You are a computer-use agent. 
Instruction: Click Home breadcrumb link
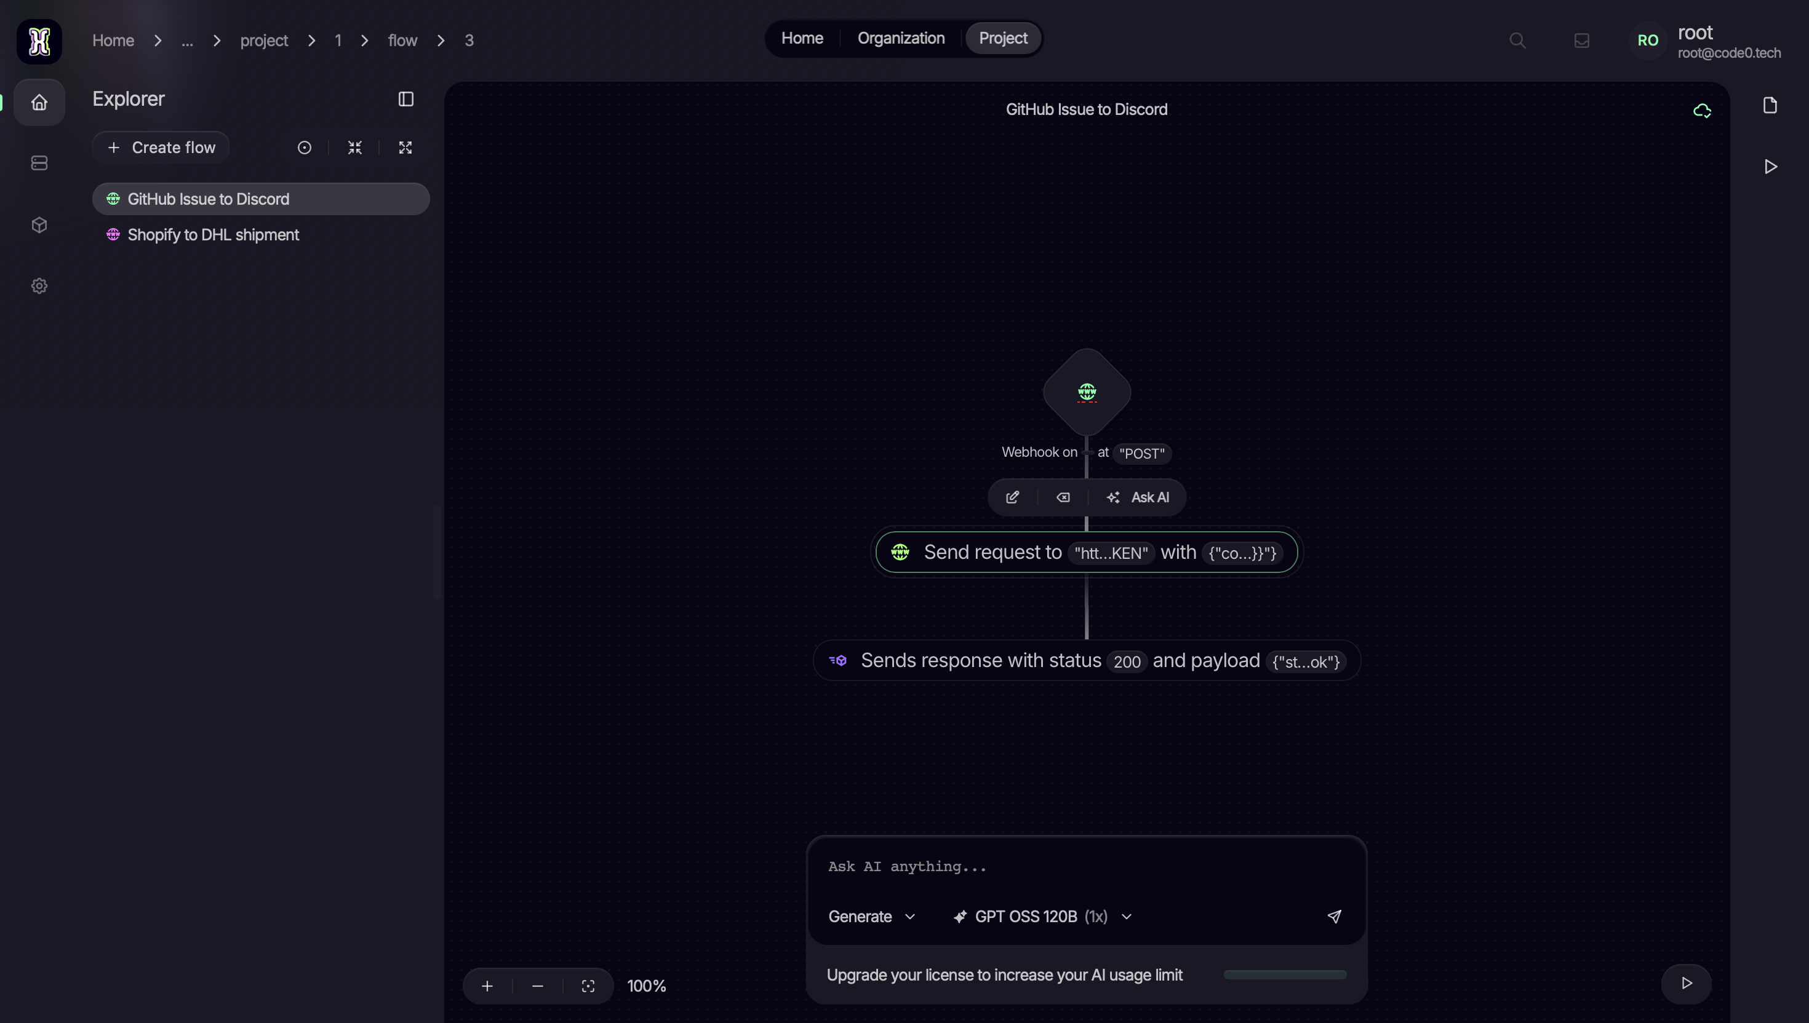point(113,41)
